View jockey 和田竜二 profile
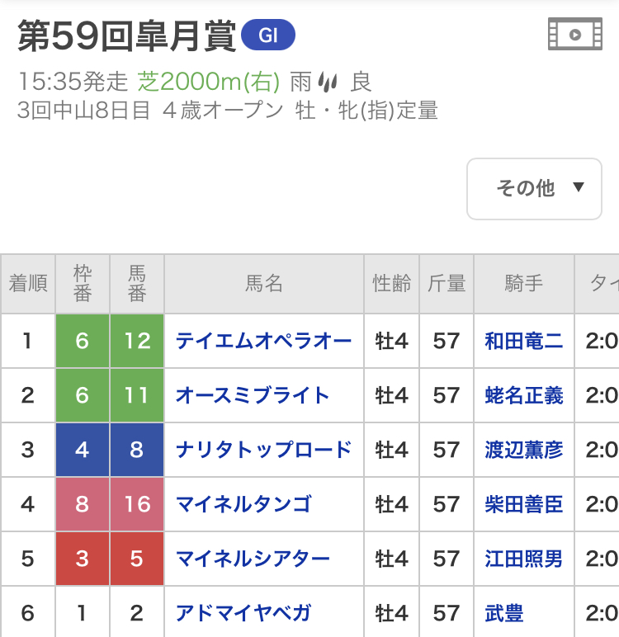Viewport: 619px width, 637px height. pyautogui.click(x=524, y=341)
